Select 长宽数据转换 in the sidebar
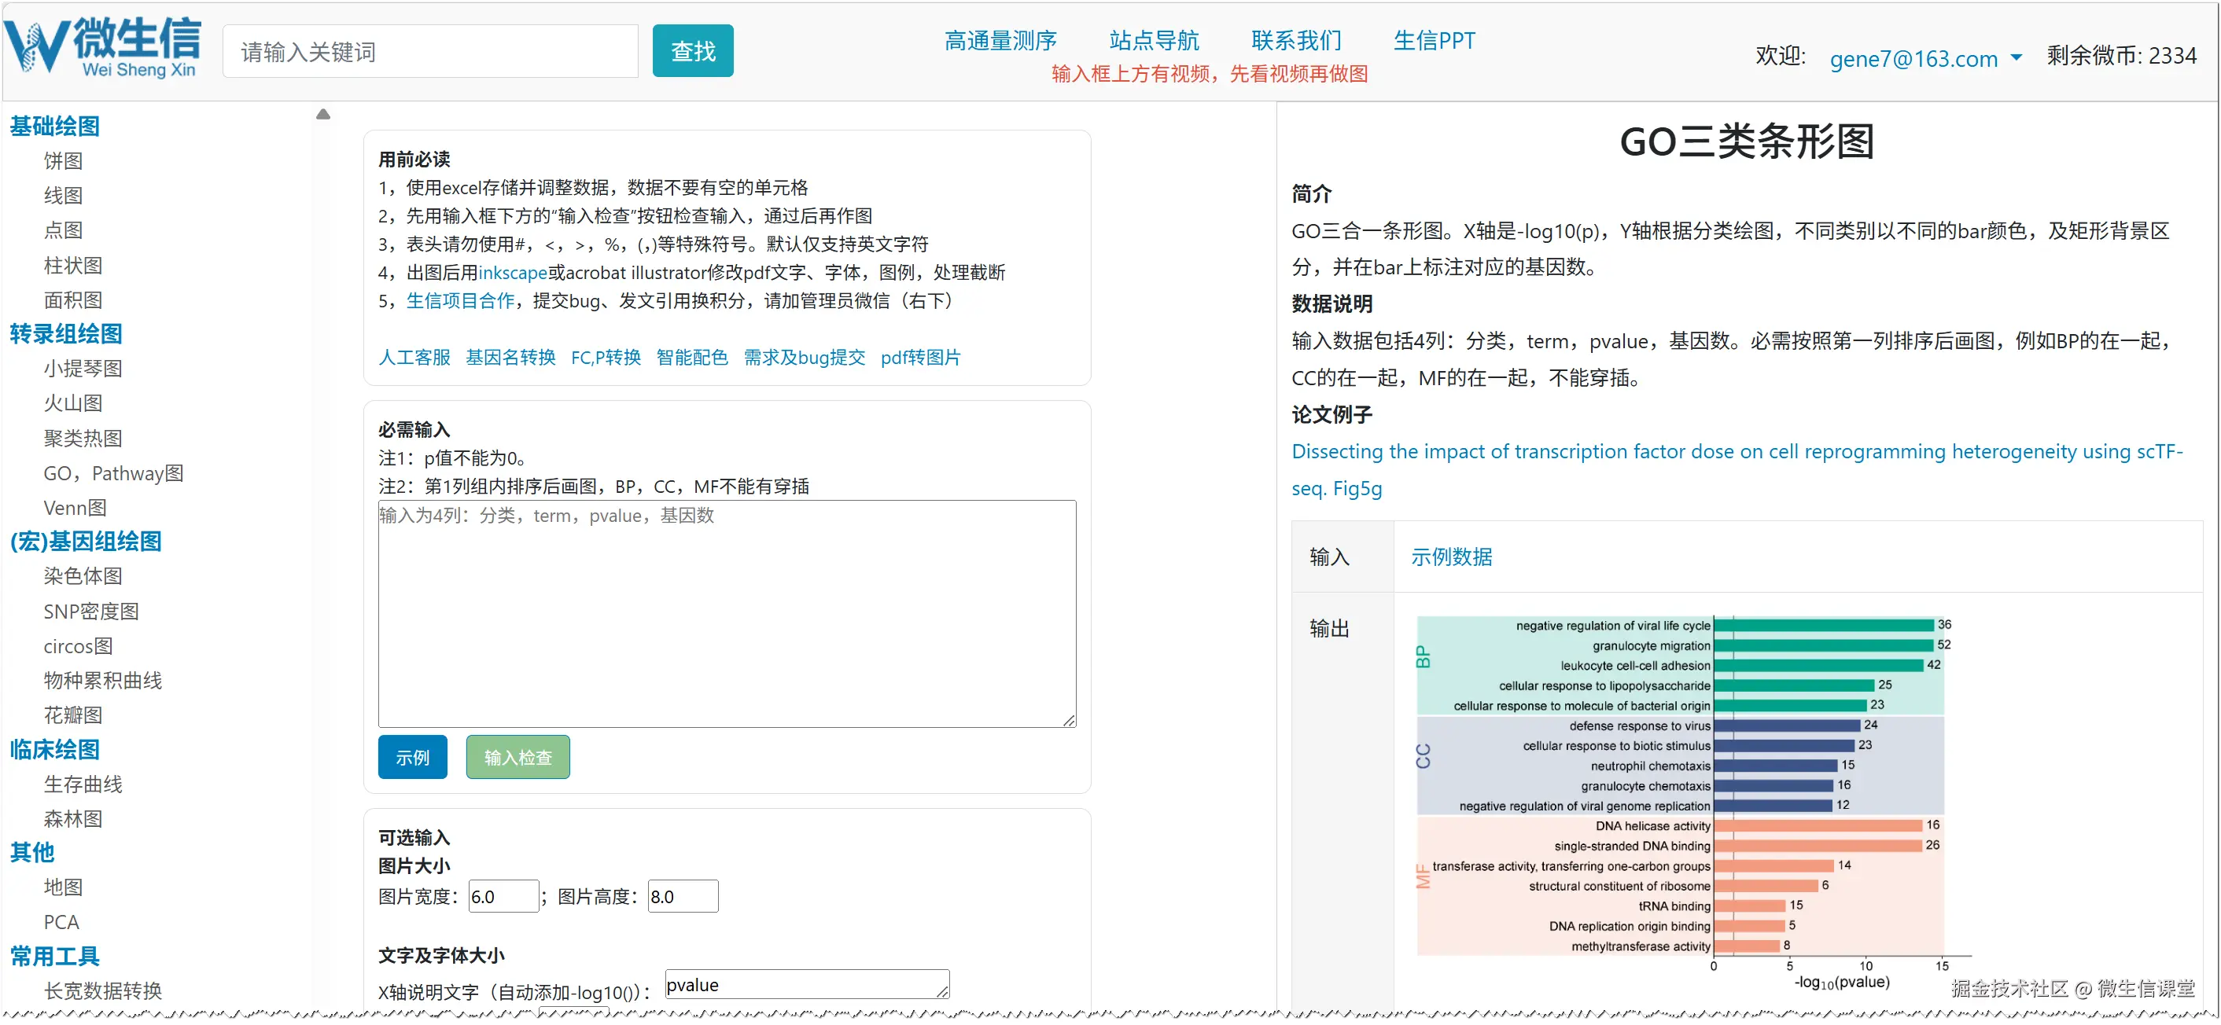Screen dimensions: 2221x1025 (x=102, y=991)
